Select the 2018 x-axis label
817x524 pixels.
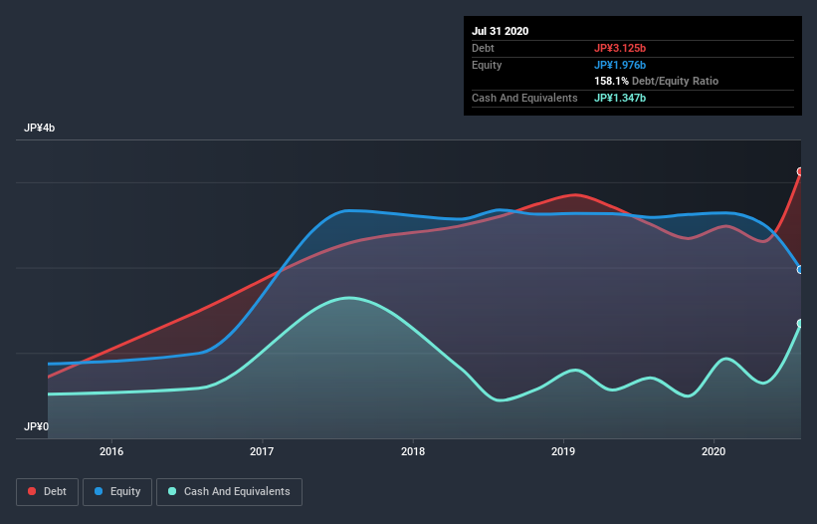[x=413, y=451]
